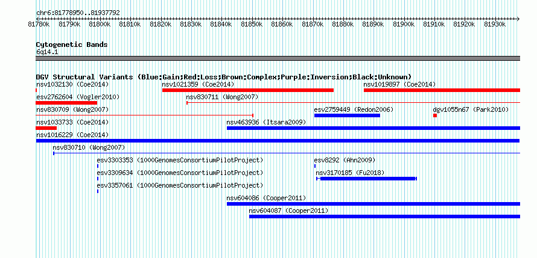The height and width of the screenshot is (258, 537).
Task: Click the 81900k ruler tick label
Action: (404, 24)
